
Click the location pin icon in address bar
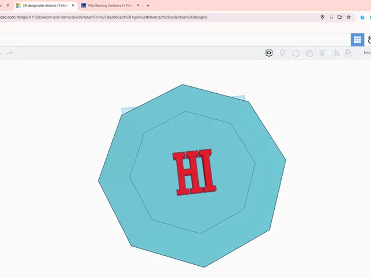pyautogui.click(x=322, y=17)
